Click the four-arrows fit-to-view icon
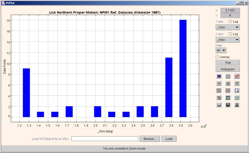This screenshot has width=249, height=153. coord(228,76)
